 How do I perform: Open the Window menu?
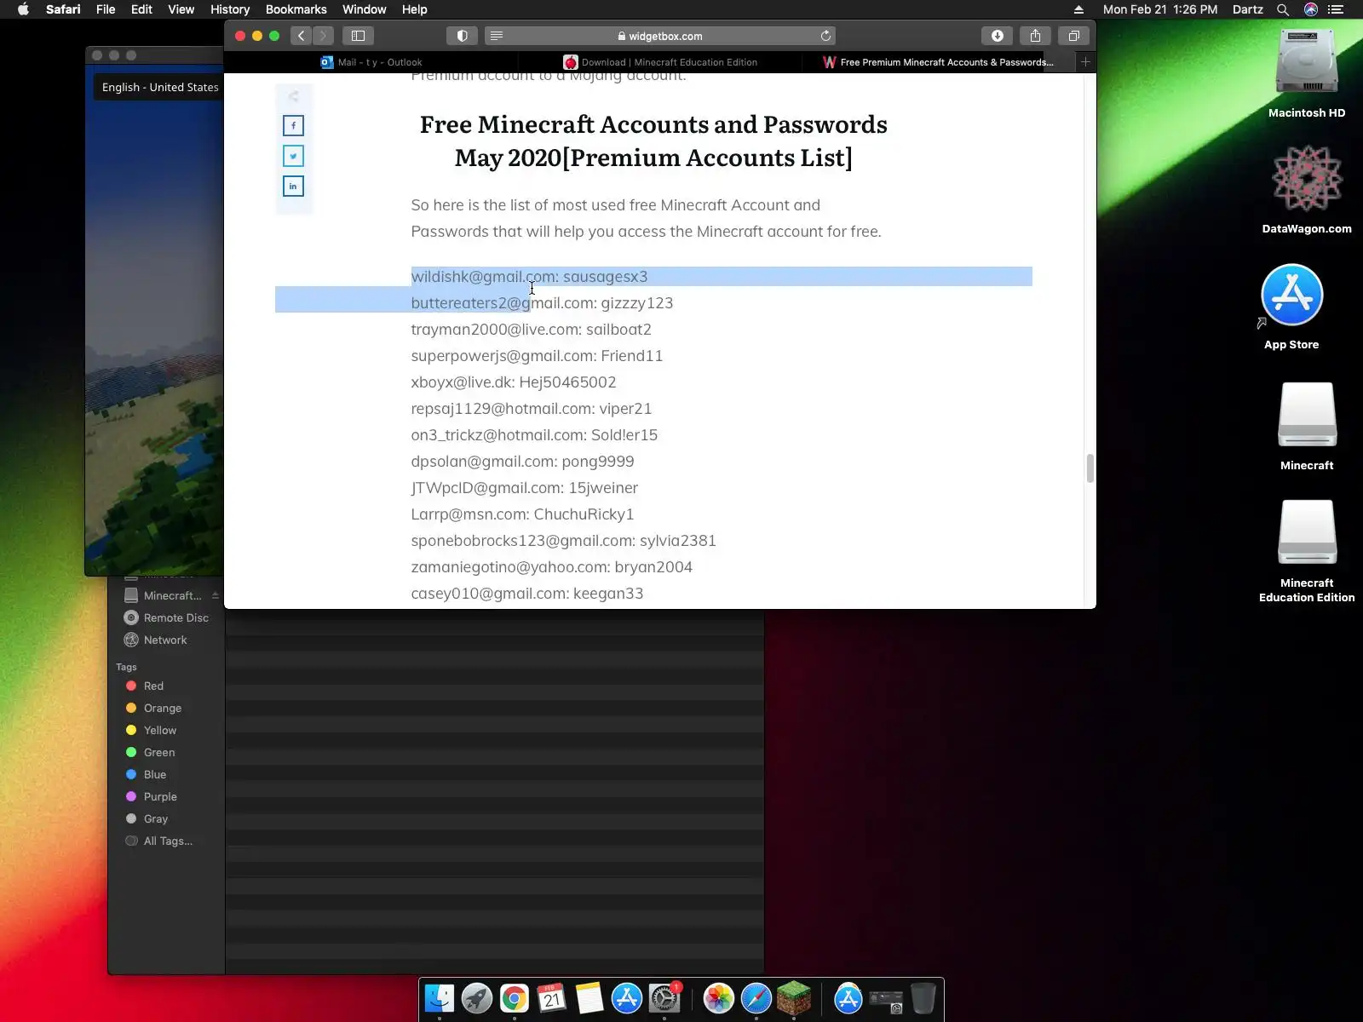click(365, 9)
